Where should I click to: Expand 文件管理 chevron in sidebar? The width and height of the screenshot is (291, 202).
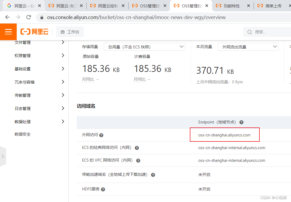[x=63, y=42]
